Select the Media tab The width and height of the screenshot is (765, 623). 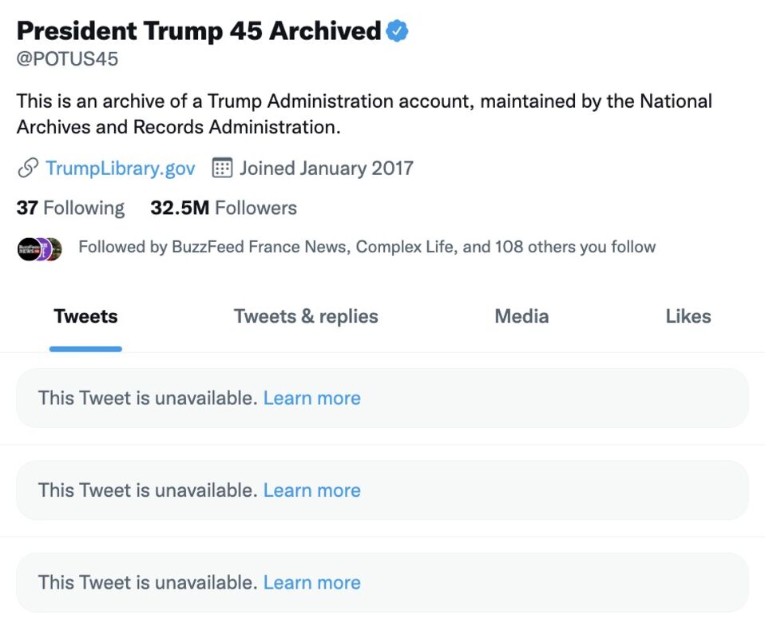tap(521, 316)
